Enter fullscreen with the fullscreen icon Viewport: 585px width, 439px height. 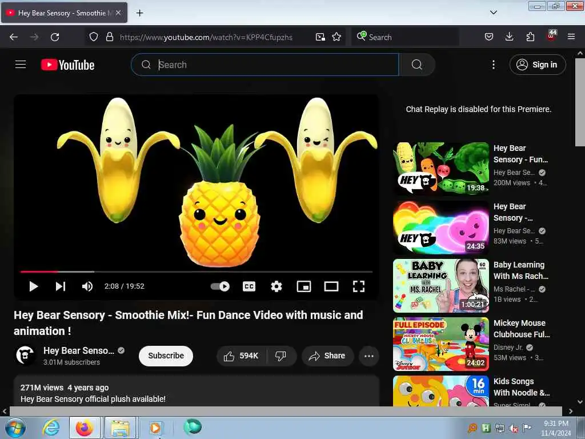tap(359, 286)
